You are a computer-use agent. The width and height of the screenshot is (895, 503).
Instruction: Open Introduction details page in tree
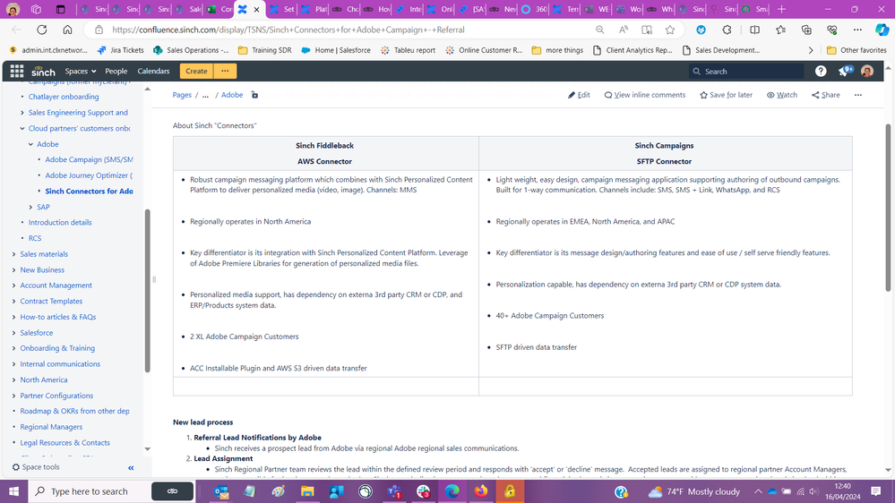point(60,223)
